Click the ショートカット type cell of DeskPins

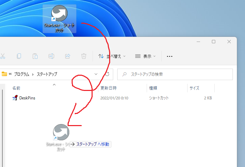pos(159,98)
